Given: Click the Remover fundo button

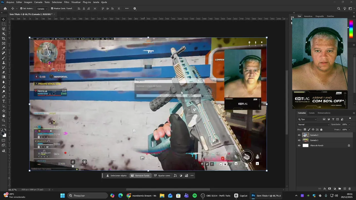Looking at the screenshot, I should (x=140, y=176).
